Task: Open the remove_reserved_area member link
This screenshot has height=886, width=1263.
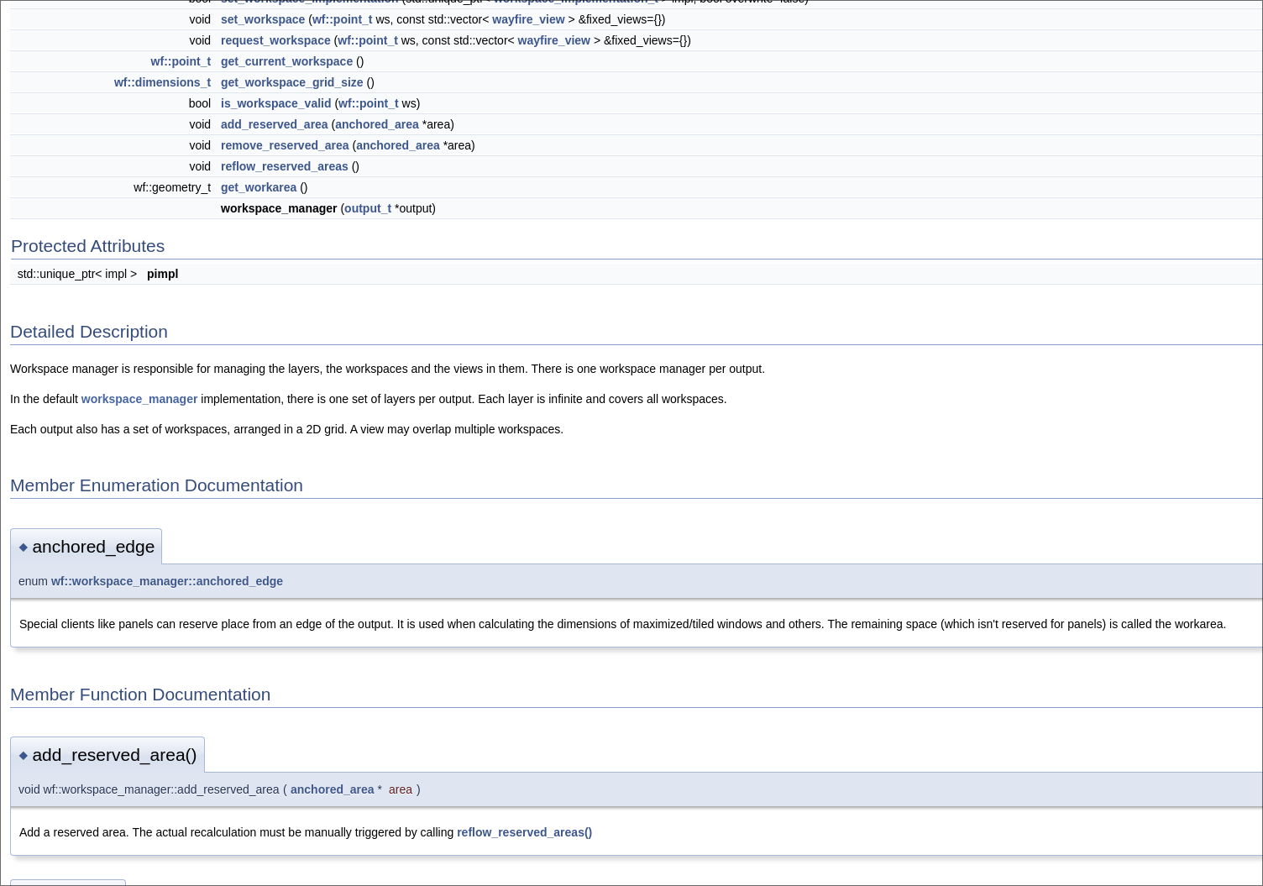Action: coord(285,145)
